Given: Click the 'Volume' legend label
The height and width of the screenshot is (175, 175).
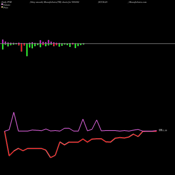Looking at the screenshot, I should tap(7, 5).
